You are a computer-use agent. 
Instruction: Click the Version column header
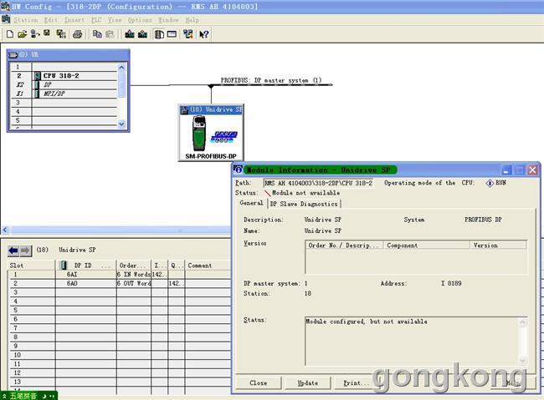(x=498, y=246)
